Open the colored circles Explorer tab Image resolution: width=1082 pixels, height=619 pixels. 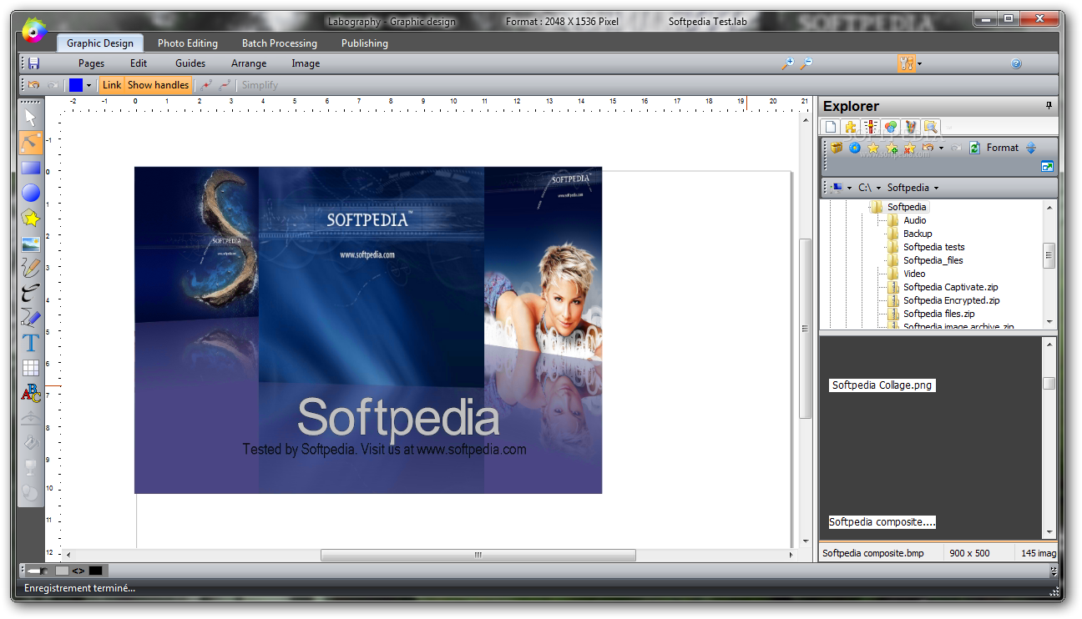point(891,127)
